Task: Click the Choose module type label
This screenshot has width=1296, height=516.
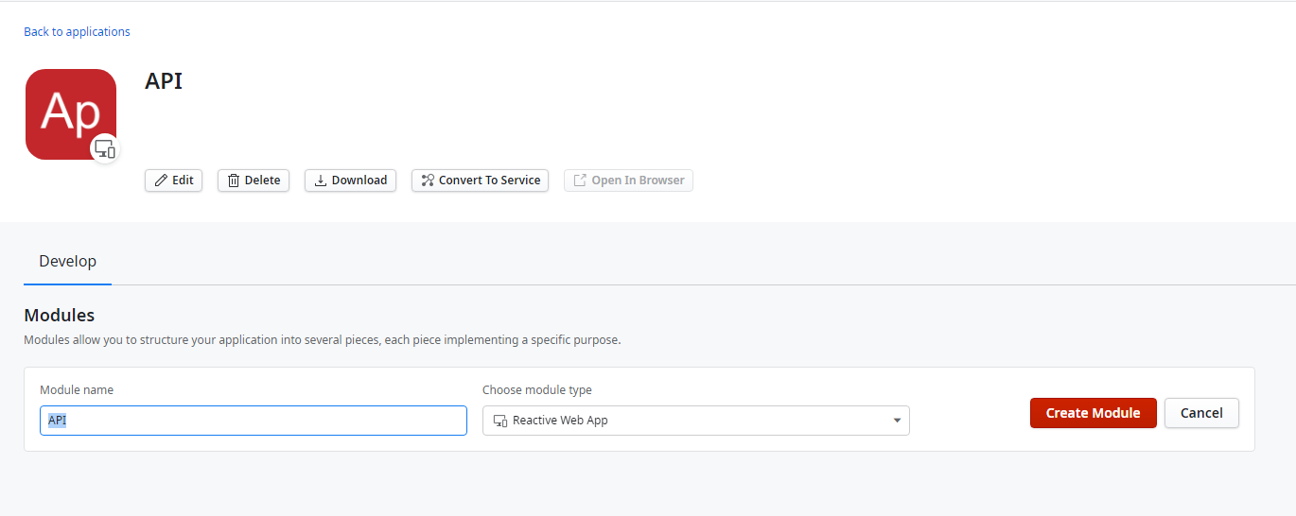Action: click(536, 390)
